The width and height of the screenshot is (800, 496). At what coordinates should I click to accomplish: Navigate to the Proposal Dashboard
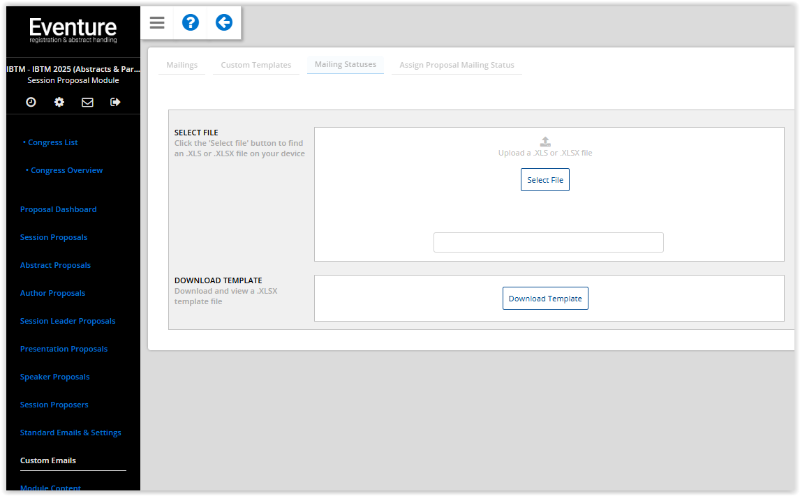58,209
